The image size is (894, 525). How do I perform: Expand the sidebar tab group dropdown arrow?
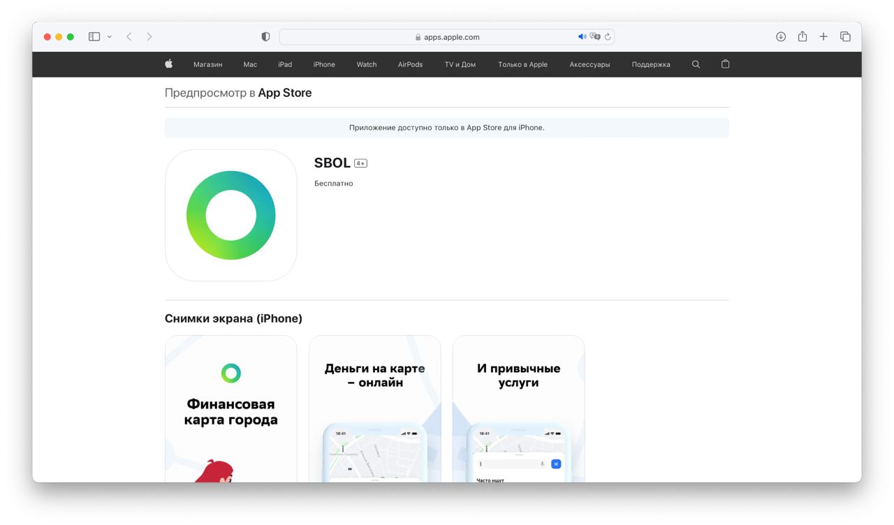(x=109, y=37)
